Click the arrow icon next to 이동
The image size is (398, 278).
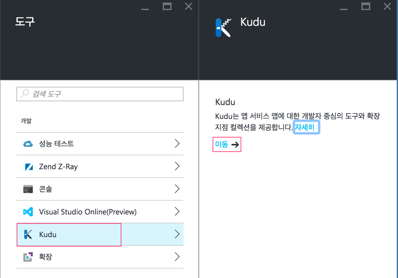pyautogui.click(x=235, y=145)
